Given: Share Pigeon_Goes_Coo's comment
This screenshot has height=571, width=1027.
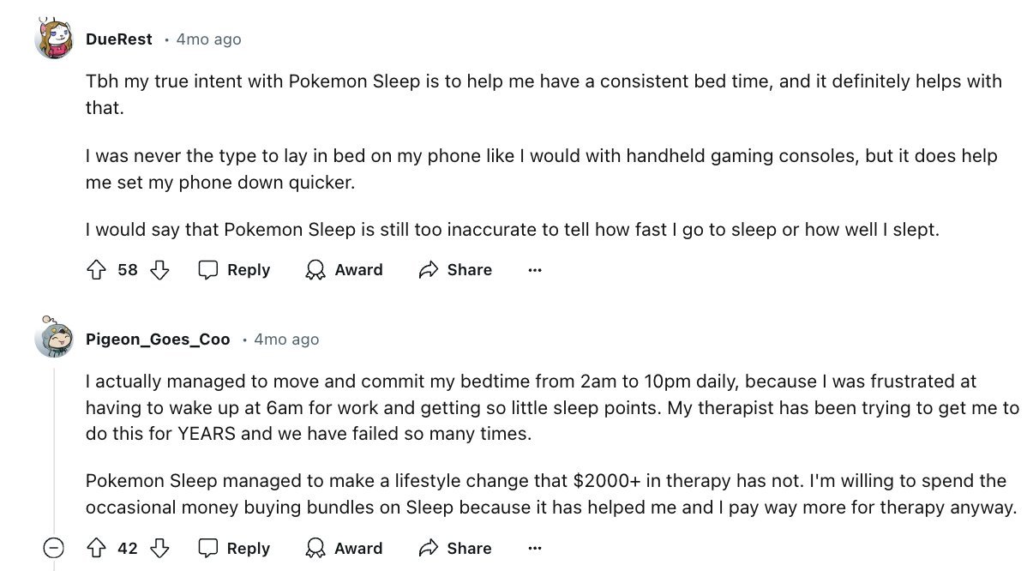Looking at the screenshot, I should (455, 549).
